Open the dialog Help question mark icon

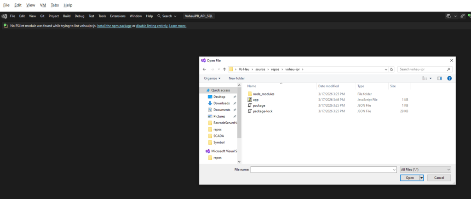tap(449, 78)
